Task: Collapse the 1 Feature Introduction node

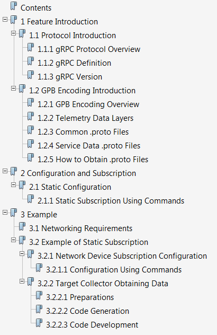Action: click(5, 20)
